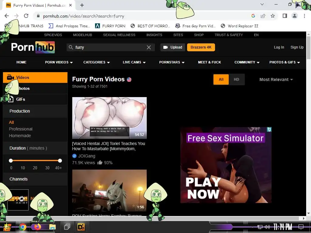
Task: Open the Word Replacer II bookmark
Action: click(240, 26)
